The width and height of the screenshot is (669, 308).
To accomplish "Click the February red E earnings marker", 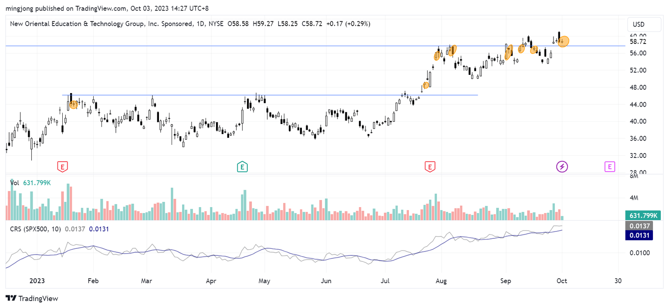I will click(x=63, y=167).
